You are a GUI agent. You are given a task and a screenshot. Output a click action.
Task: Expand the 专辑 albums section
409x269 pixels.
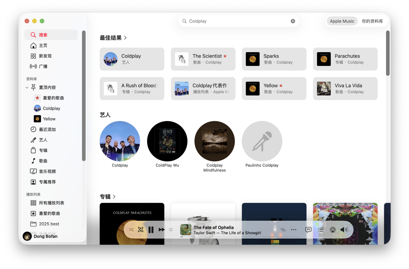click(x=114, y=197)
